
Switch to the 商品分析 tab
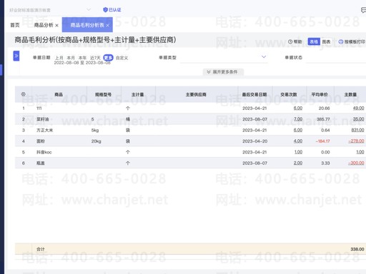(x=44, y=25)
